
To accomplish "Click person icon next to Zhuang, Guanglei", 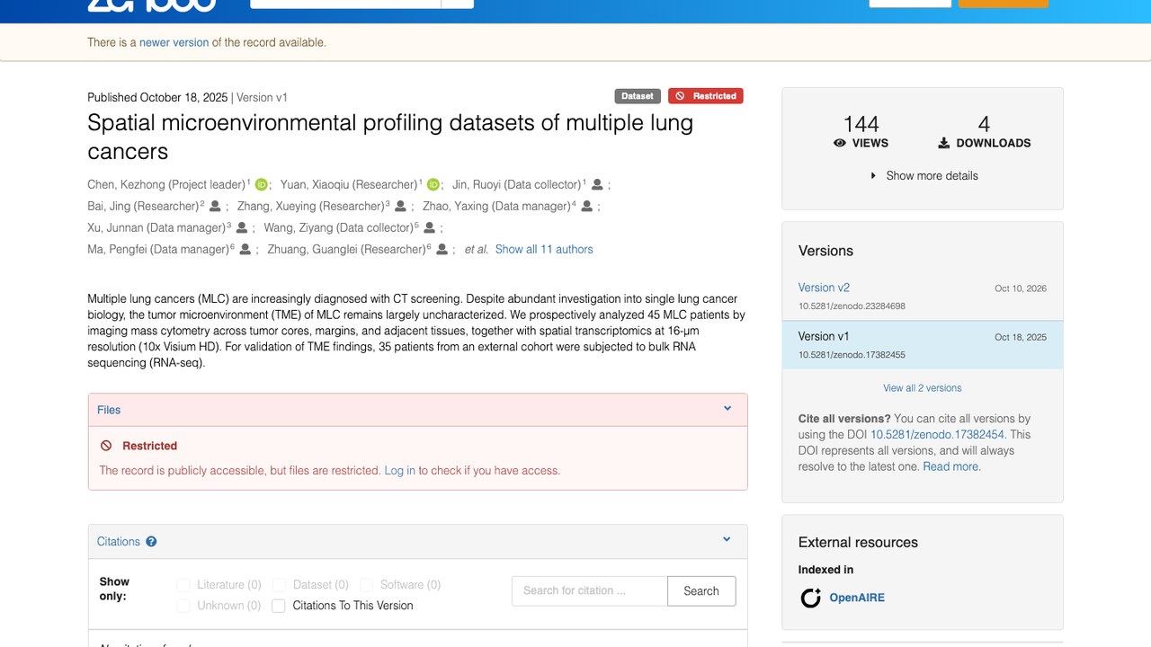I will [442, 249].
